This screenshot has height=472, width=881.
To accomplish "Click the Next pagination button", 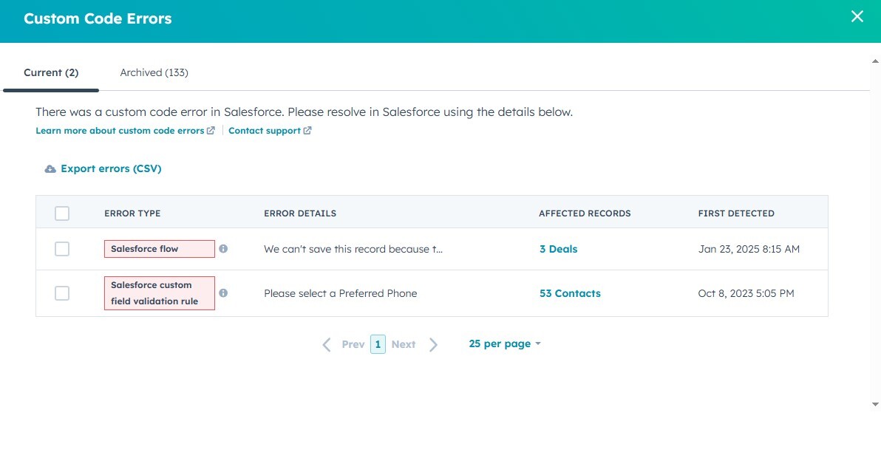I will point(404,344).
